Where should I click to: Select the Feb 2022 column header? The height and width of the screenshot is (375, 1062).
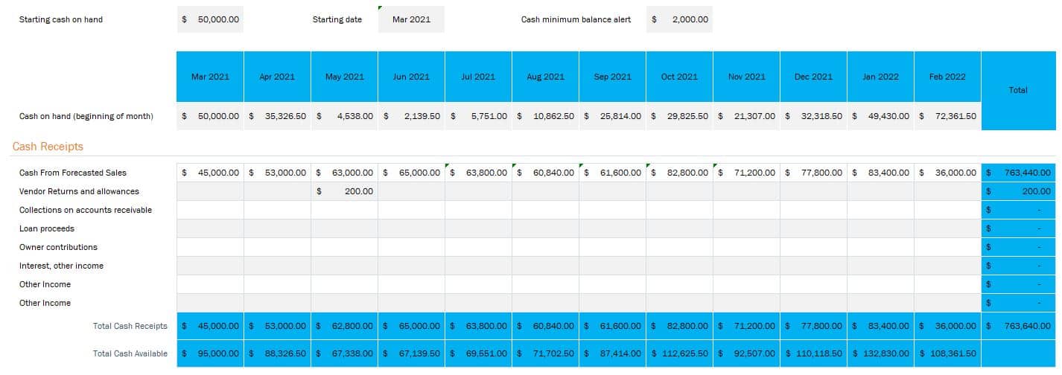pos(947,77)
